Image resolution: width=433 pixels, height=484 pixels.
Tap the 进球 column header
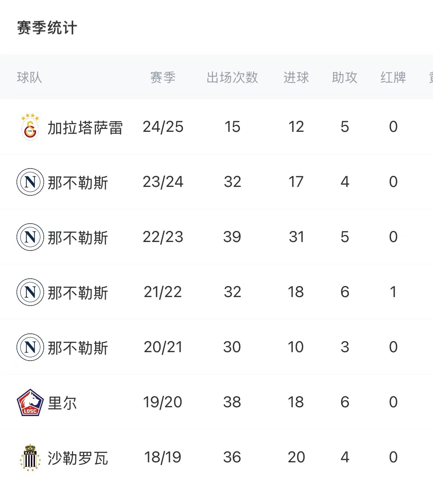coord(296,77)
